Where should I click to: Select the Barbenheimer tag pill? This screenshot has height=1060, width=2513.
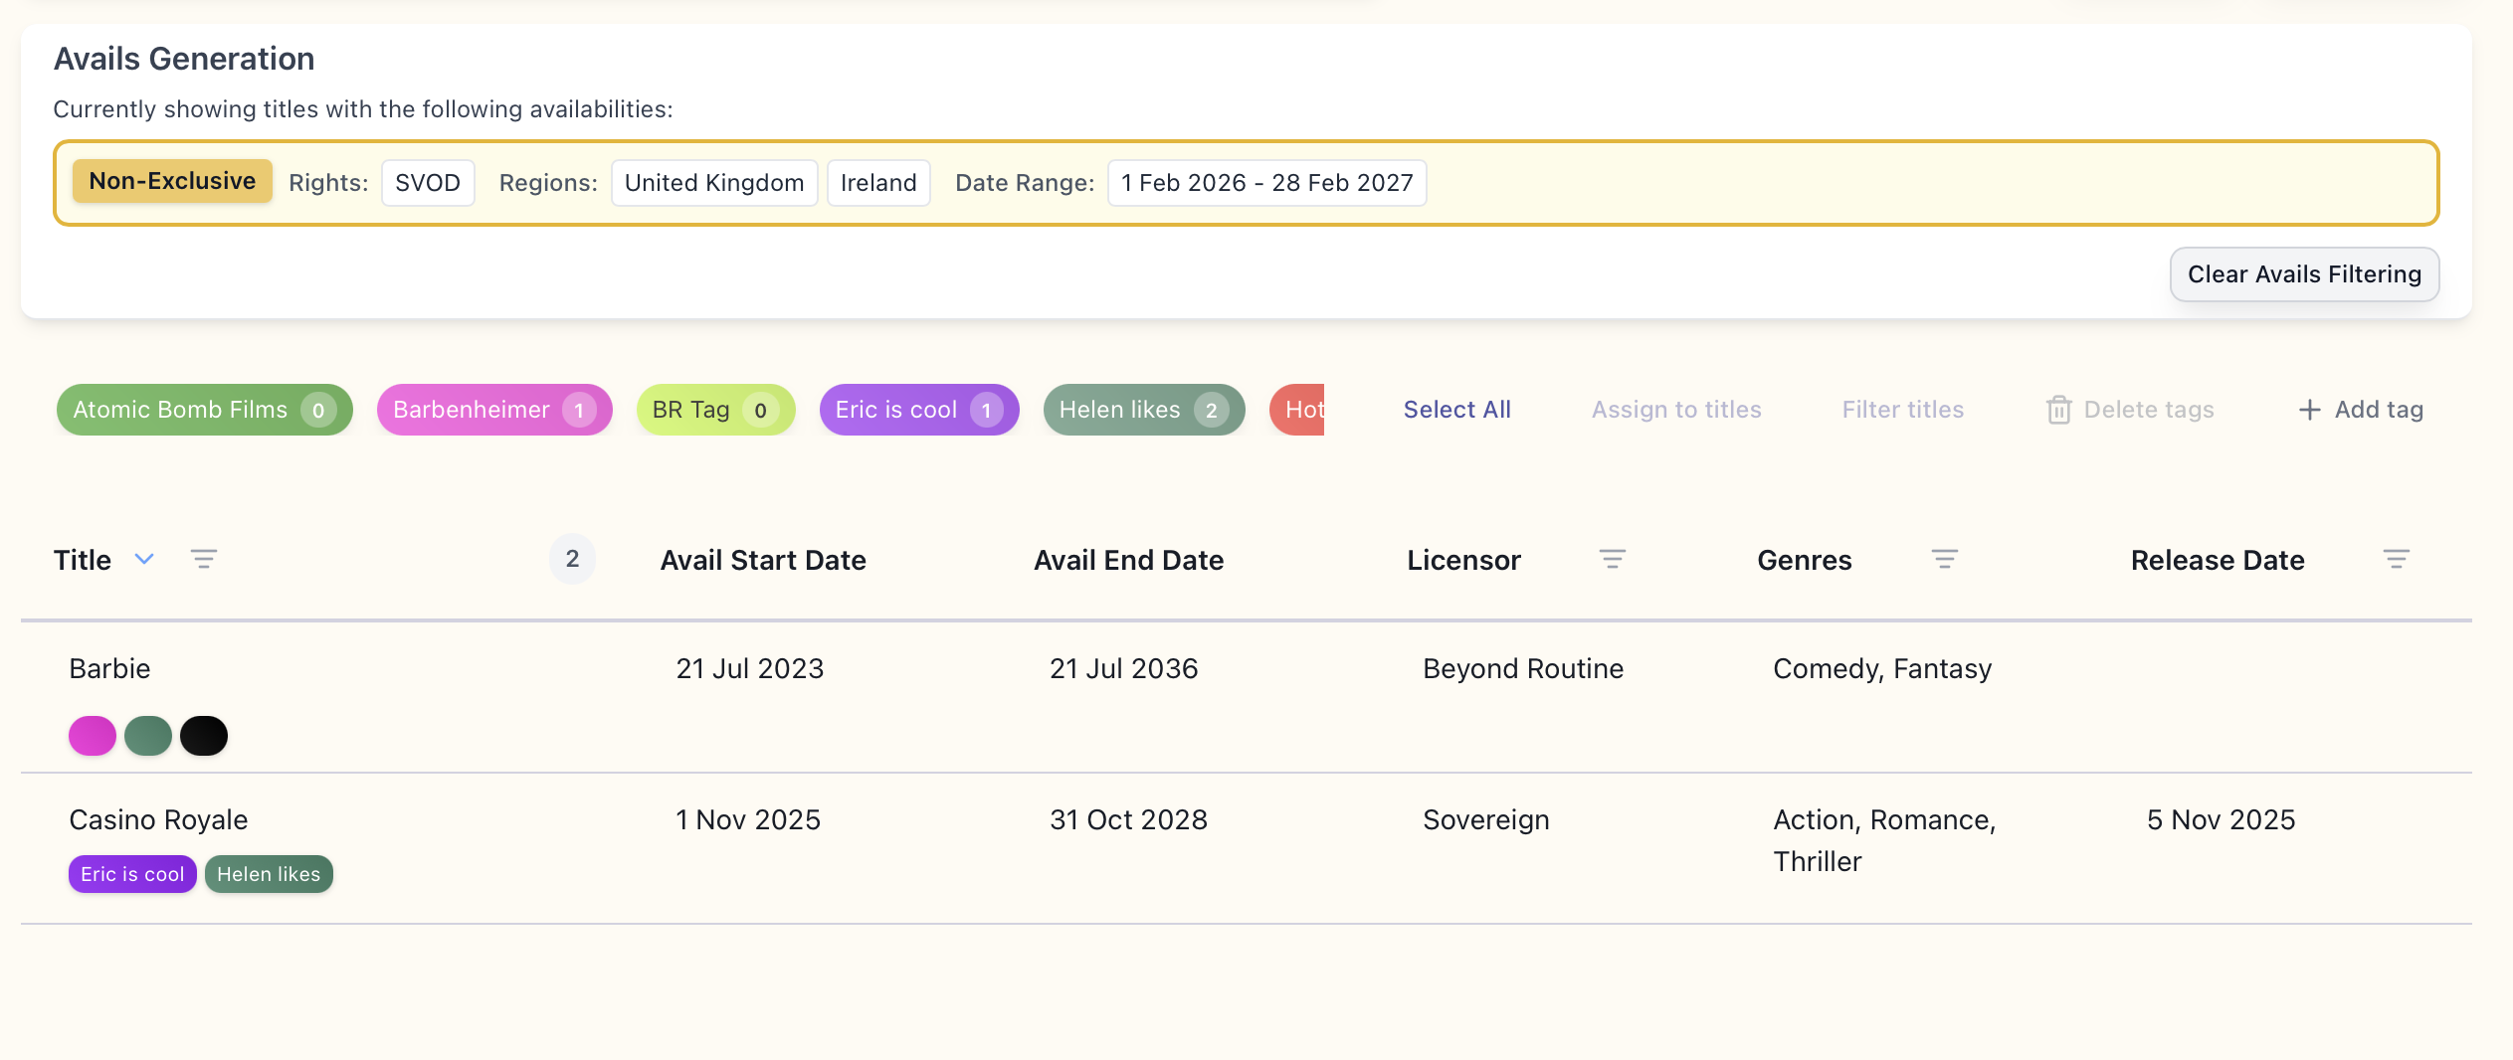click(493, 410)
